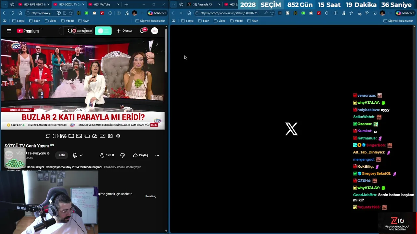Screen dimensions: 417x234
Task: Play the SÖZCÜ TV live video
Action: coord(83,84)
